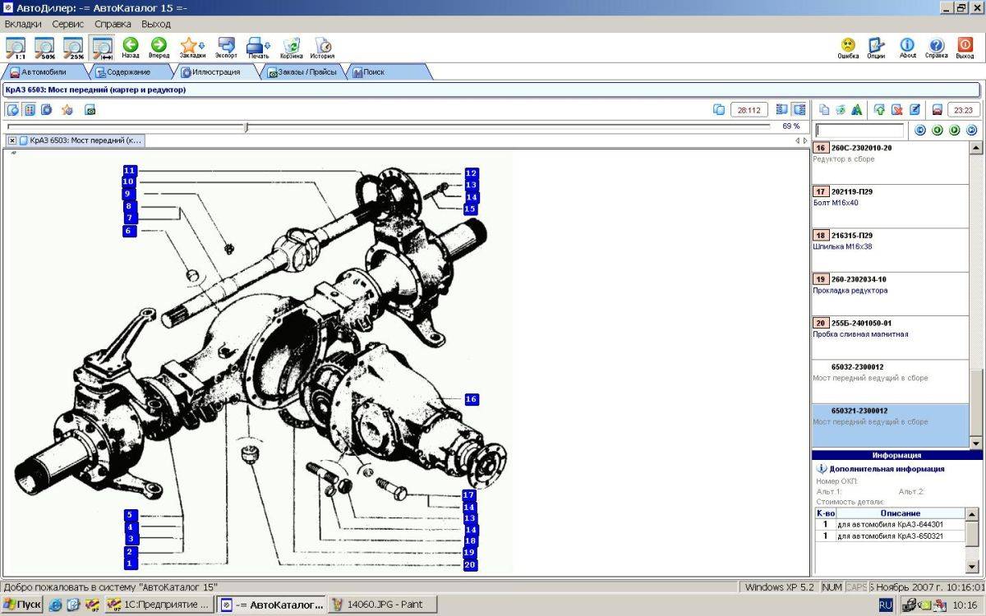Click parts list scrollbar down arrow
The image size is (986, 616).
click(975, 443)
